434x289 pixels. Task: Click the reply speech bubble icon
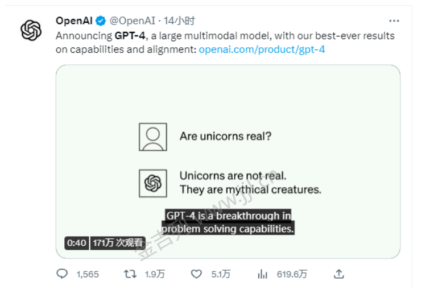pyautogui.click(x=62, y=274)
